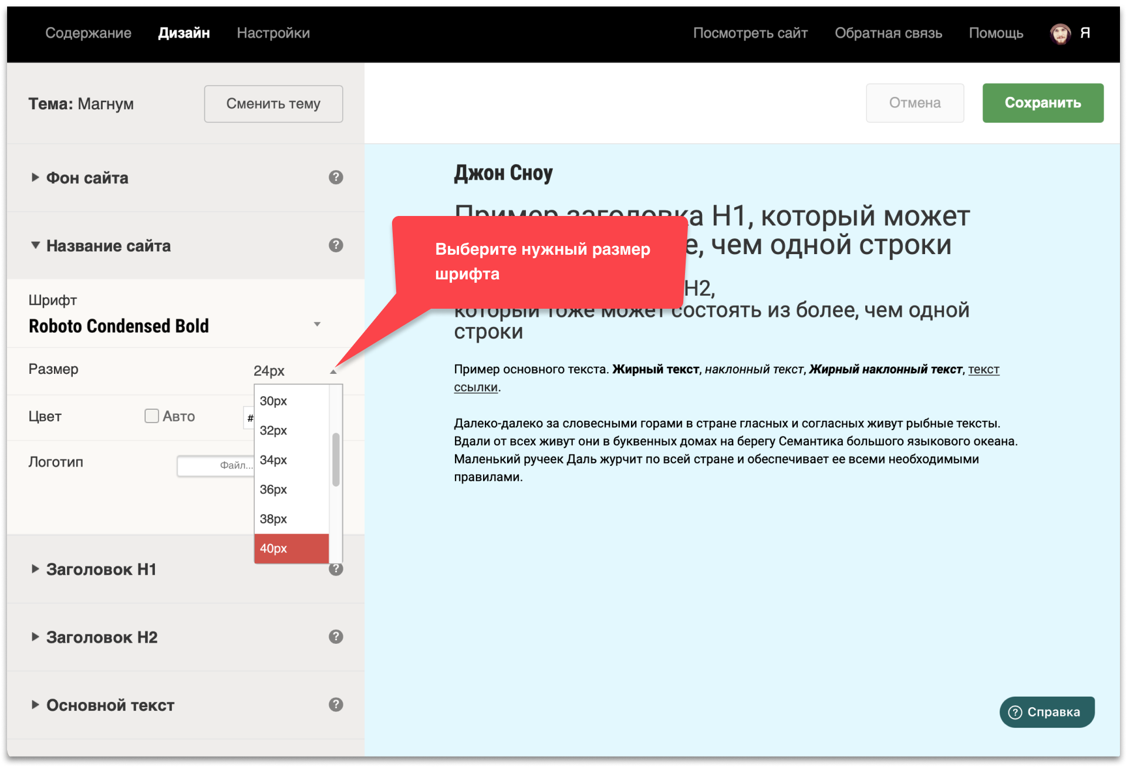Click the Сохранить button
Screen dimensions: 1127x770
click(x=1042, y=103)
